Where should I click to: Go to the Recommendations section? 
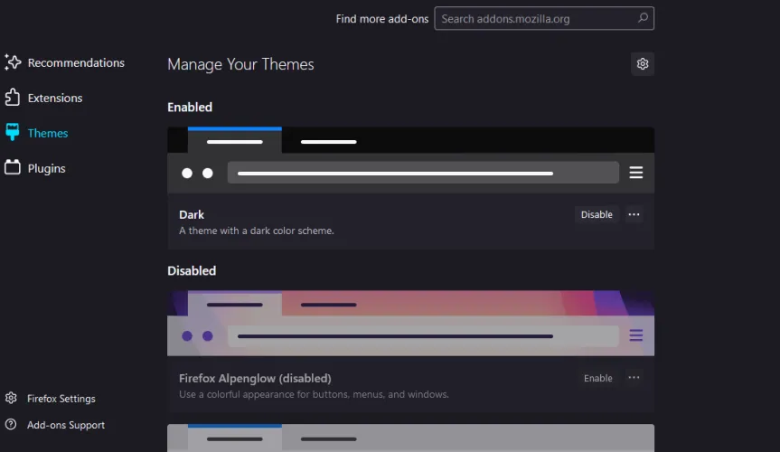click(76, 62)
